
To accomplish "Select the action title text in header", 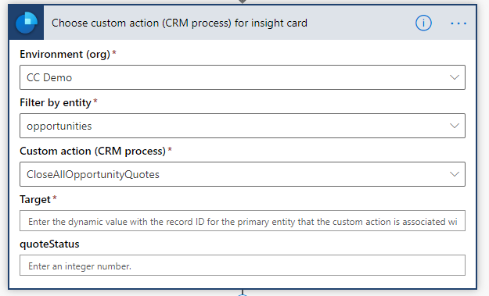I will point(179,23).
